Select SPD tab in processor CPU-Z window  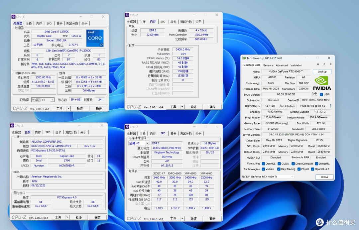tap(49, 23)
